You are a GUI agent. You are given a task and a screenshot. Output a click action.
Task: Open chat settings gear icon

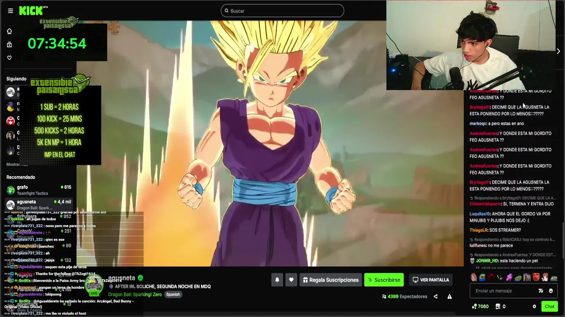[534, 306]
